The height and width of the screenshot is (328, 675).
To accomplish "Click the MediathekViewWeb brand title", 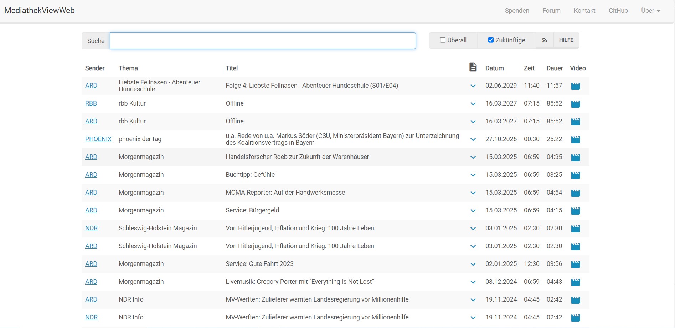I will [40, 10].
